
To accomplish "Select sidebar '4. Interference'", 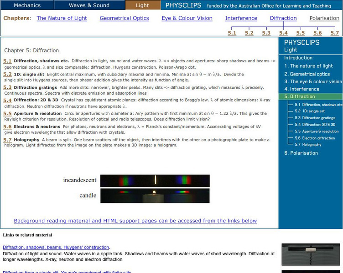I will [301, 89].
